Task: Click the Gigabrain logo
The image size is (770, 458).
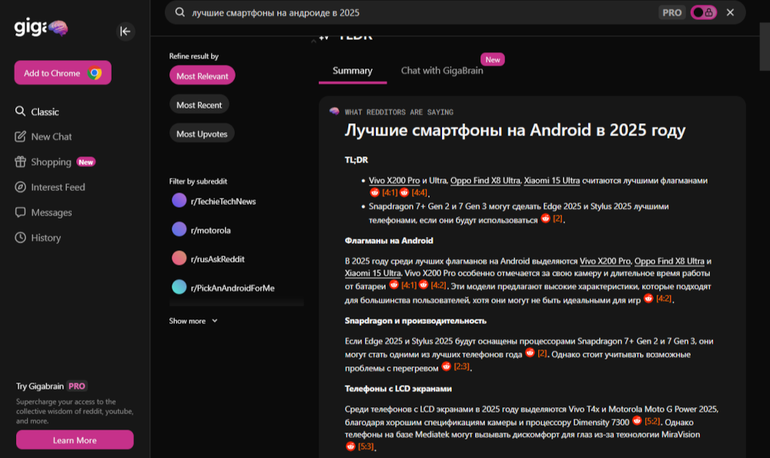Action: point(41,28)
